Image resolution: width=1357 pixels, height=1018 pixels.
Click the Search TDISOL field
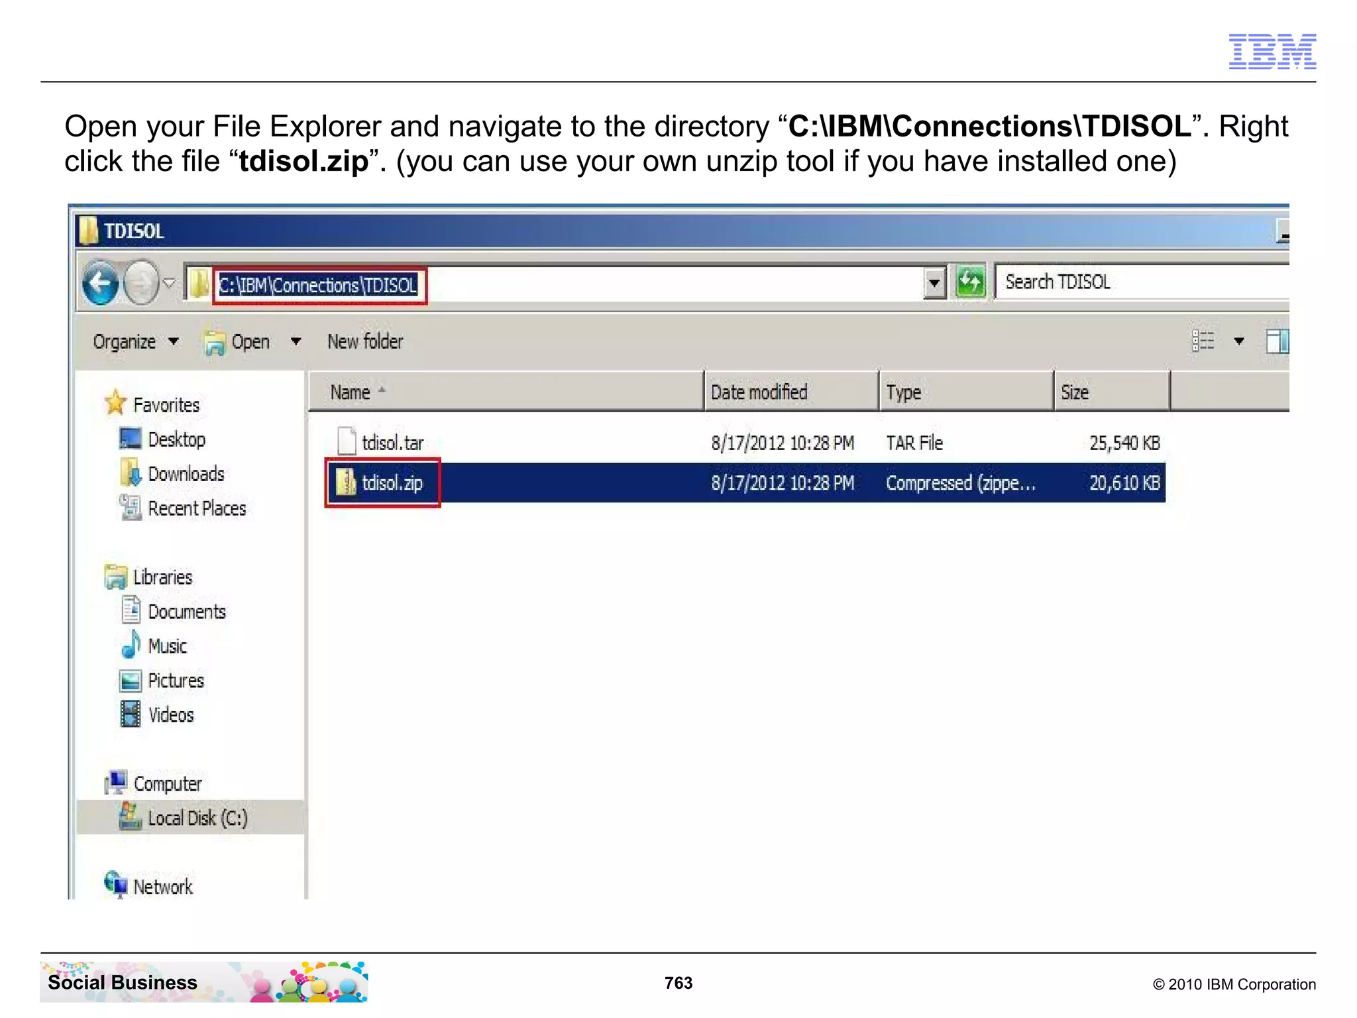pyautogui.click(x=1143, y=282)
